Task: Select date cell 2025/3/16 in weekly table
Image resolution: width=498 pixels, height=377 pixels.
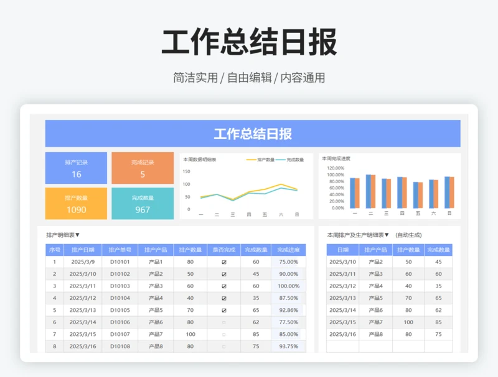Action: click(x=342, y=334)
